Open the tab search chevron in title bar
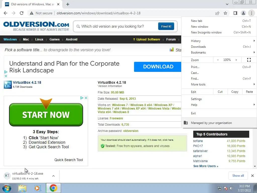Screen dimensions: 257x193 point(227,4)
